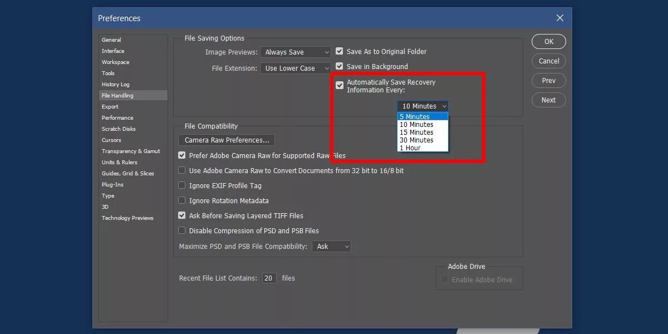Click the Cancel button

(549, 61)
